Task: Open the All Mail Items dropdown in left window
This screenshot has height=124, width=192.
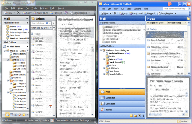Action: point(27,46)
